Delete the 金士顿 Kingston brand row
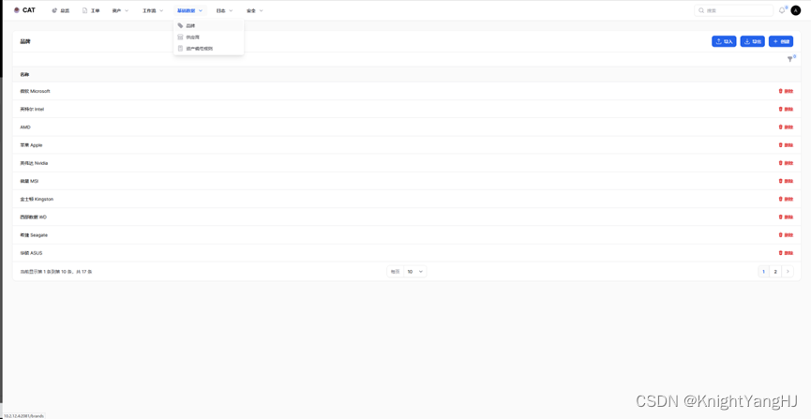The width and height of the screenshot is (811, 419). pos(786,199)
